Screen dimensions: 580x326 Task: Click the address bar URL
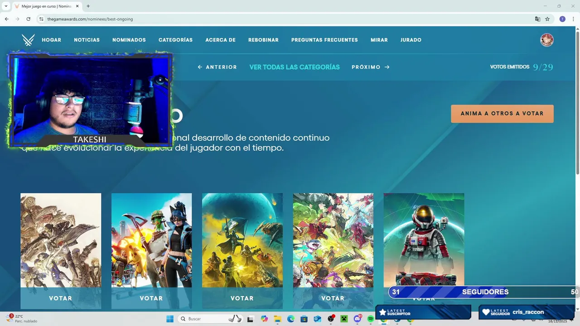90,19
